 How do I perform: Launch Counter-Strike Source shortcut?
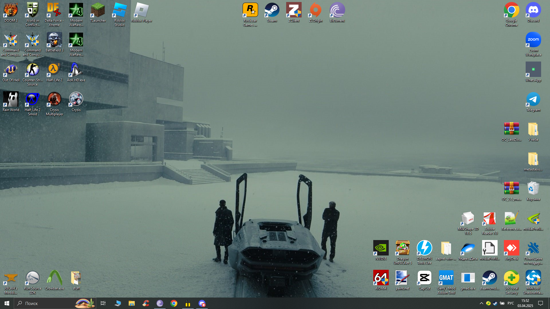[x=32, y=74]
